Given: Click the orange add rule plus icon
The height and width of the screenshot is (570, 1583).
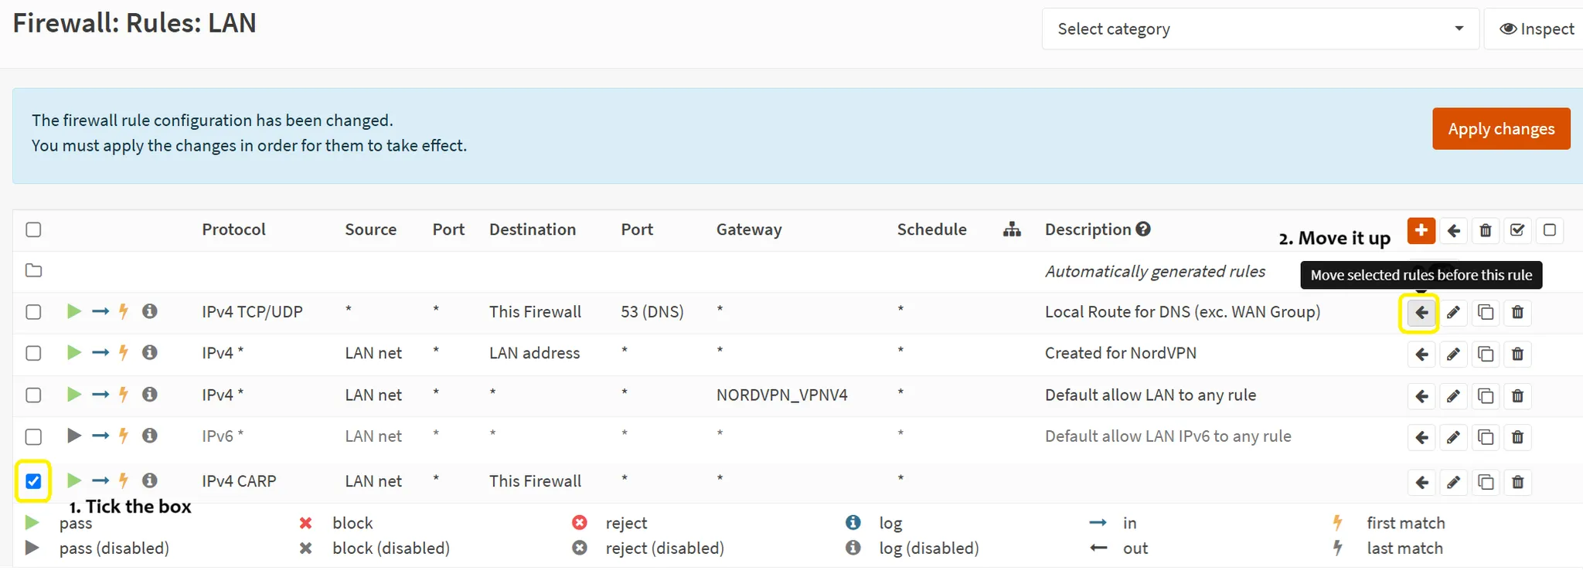Looking at the screenshot, I should pos(1421,230).
